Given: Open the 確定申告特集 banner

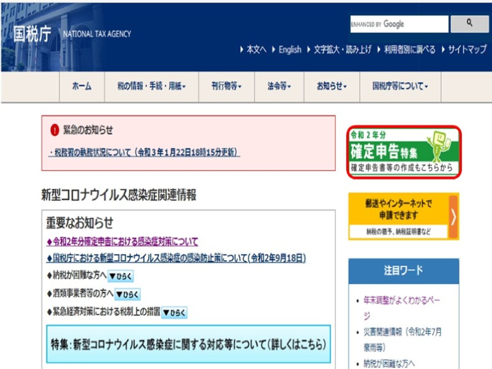Looking at the screenshot, I should click(404, 152).
